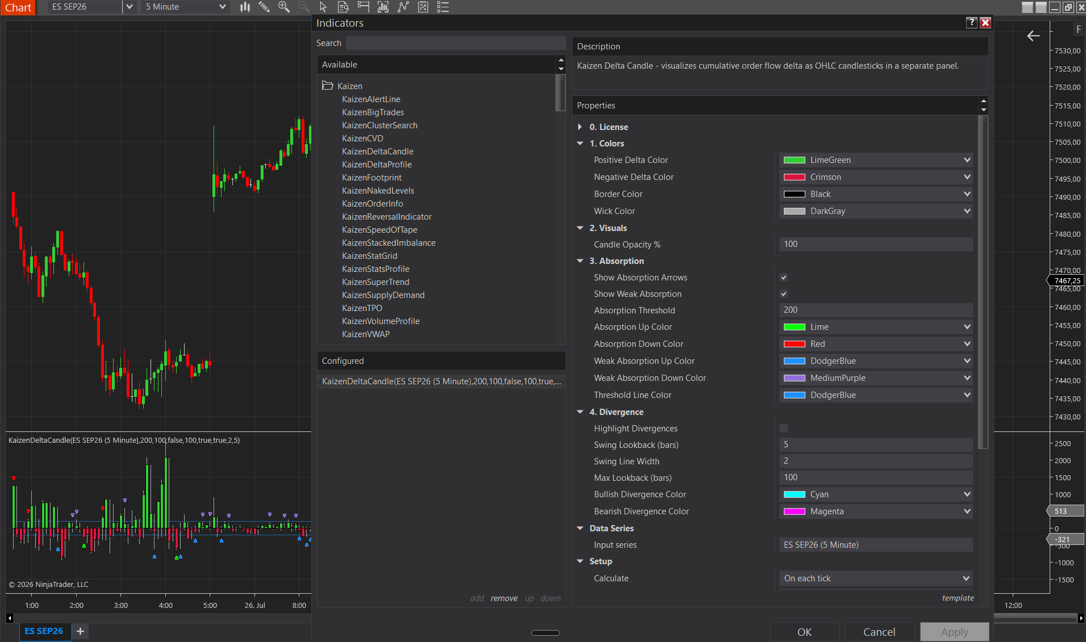Image resolution: width=1086 pixels, height=642 pixels.
Task: Click the Kaizen folder icon
Action: 327,86
